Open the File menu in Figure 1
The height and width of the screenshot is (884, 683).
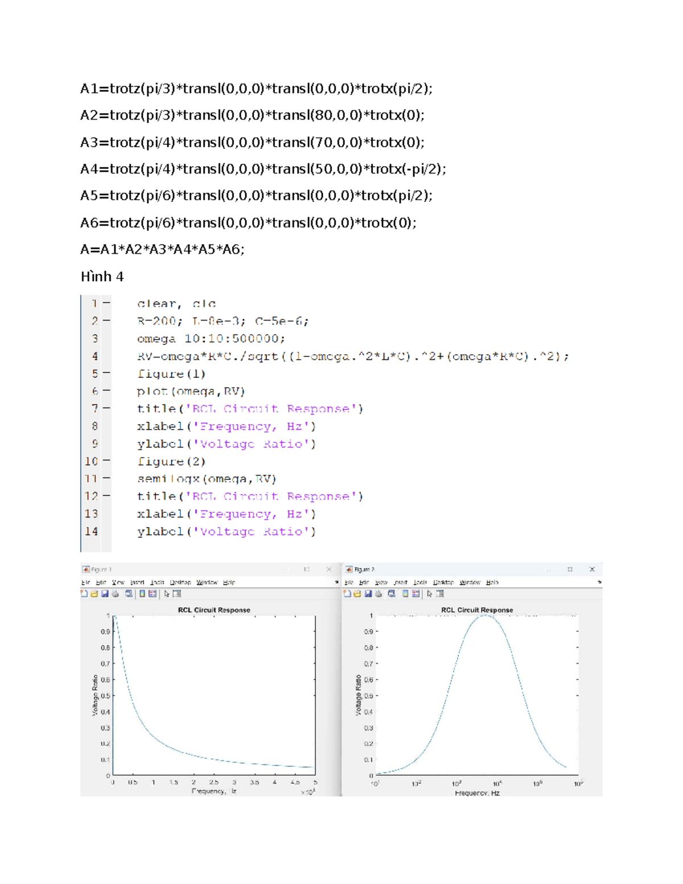click(85, 582)
